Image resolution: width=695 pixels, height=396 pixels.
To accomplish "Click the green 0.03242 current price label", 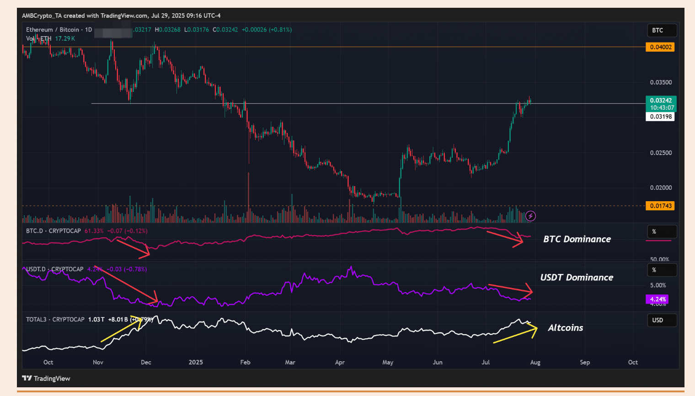I will 660,101.
